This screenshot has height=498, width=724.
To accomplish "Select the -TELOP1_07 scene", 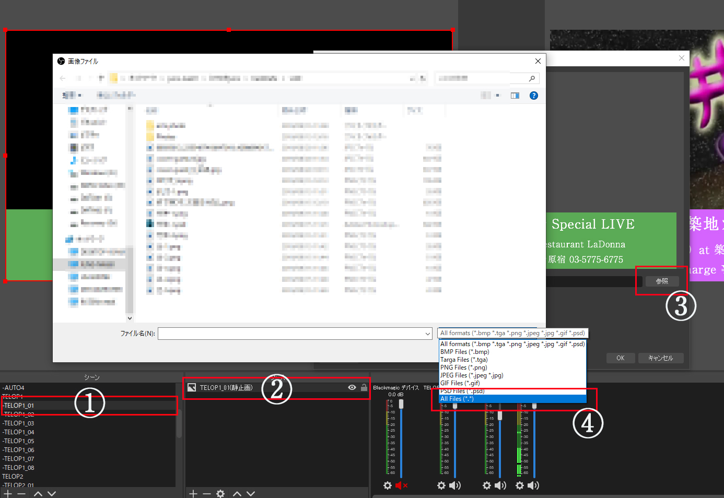I will click(x=88, y=459).
